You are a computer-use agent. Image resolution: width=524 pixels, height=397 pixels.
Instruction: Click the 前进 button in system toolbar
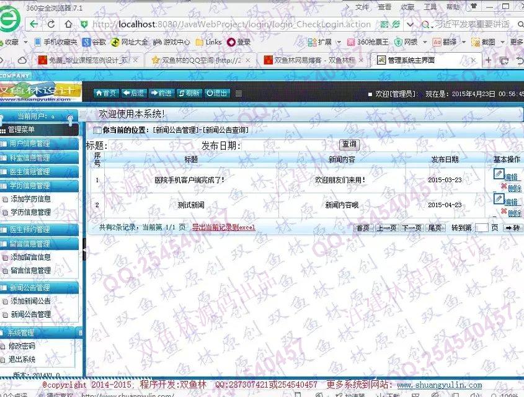(161, 93)
